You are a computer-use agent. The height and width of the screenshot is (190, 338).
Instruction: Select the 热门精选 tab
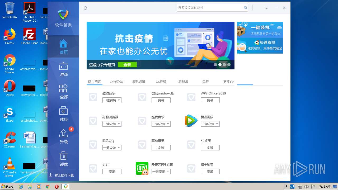[x=95, y=82]
